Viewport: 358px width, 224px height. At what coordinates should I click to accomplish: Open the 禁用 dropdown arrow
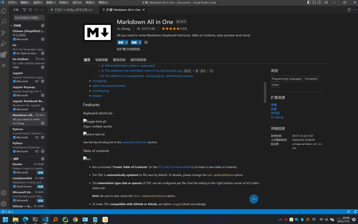click(x=126, y=42)
